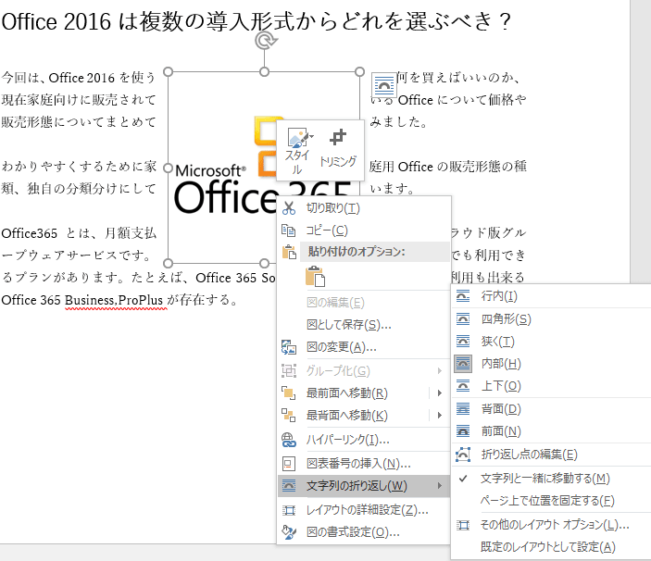This screenshot has width=651, height=561.
Task: Click the Cut scissors icon
Action: (289, 208)
